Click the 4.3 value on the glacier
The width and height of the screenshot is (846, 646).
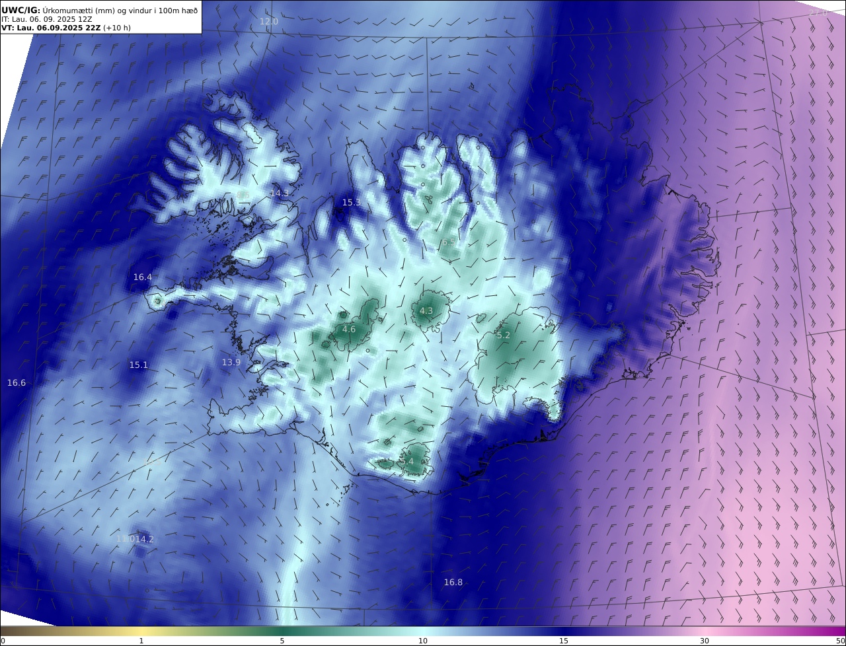pos(426,310)
